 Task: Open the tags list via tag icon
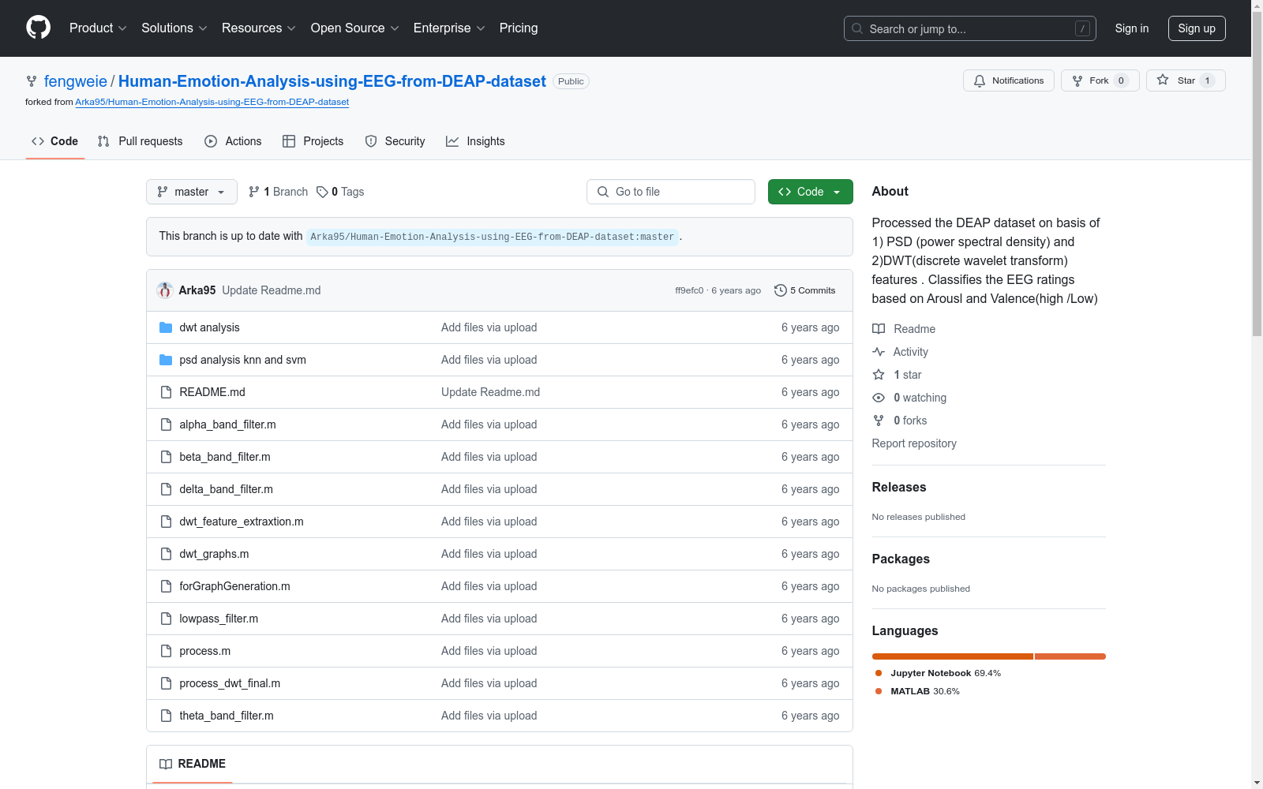click(x=322, y=192)
